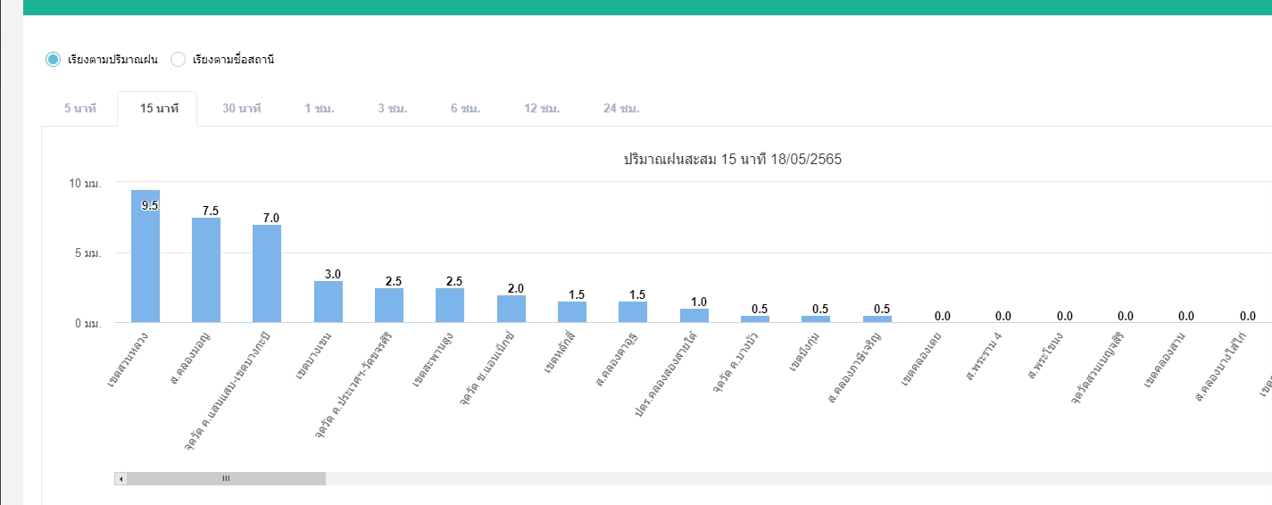Click the 10 มม. y-axis label
The width and height of the screenshot is (1272, 505).
(x=85, y=183)
